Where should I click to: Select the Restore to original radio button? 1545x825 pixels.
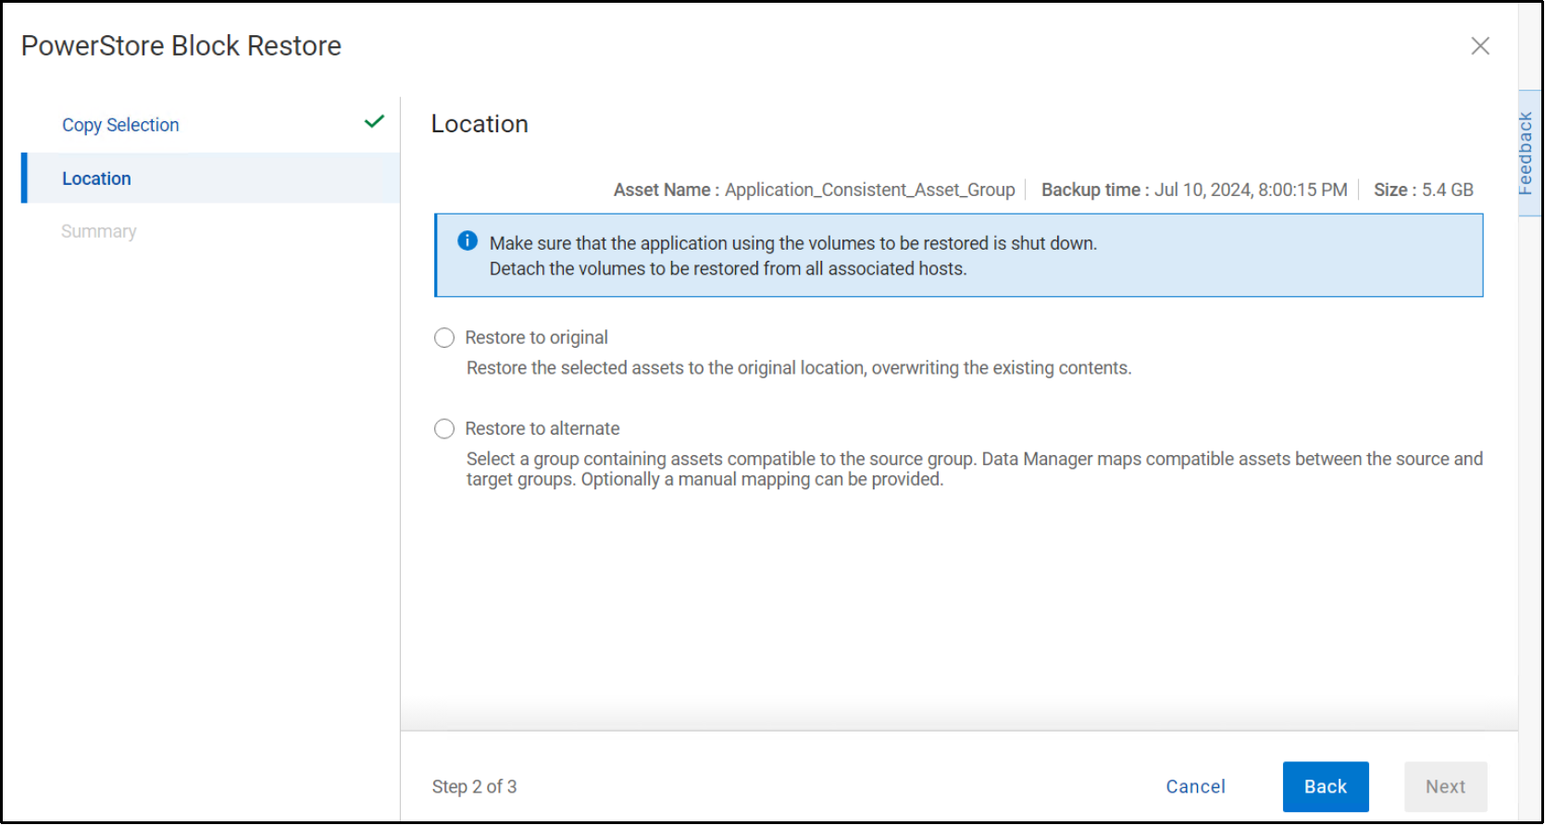(x=444, y=338)
